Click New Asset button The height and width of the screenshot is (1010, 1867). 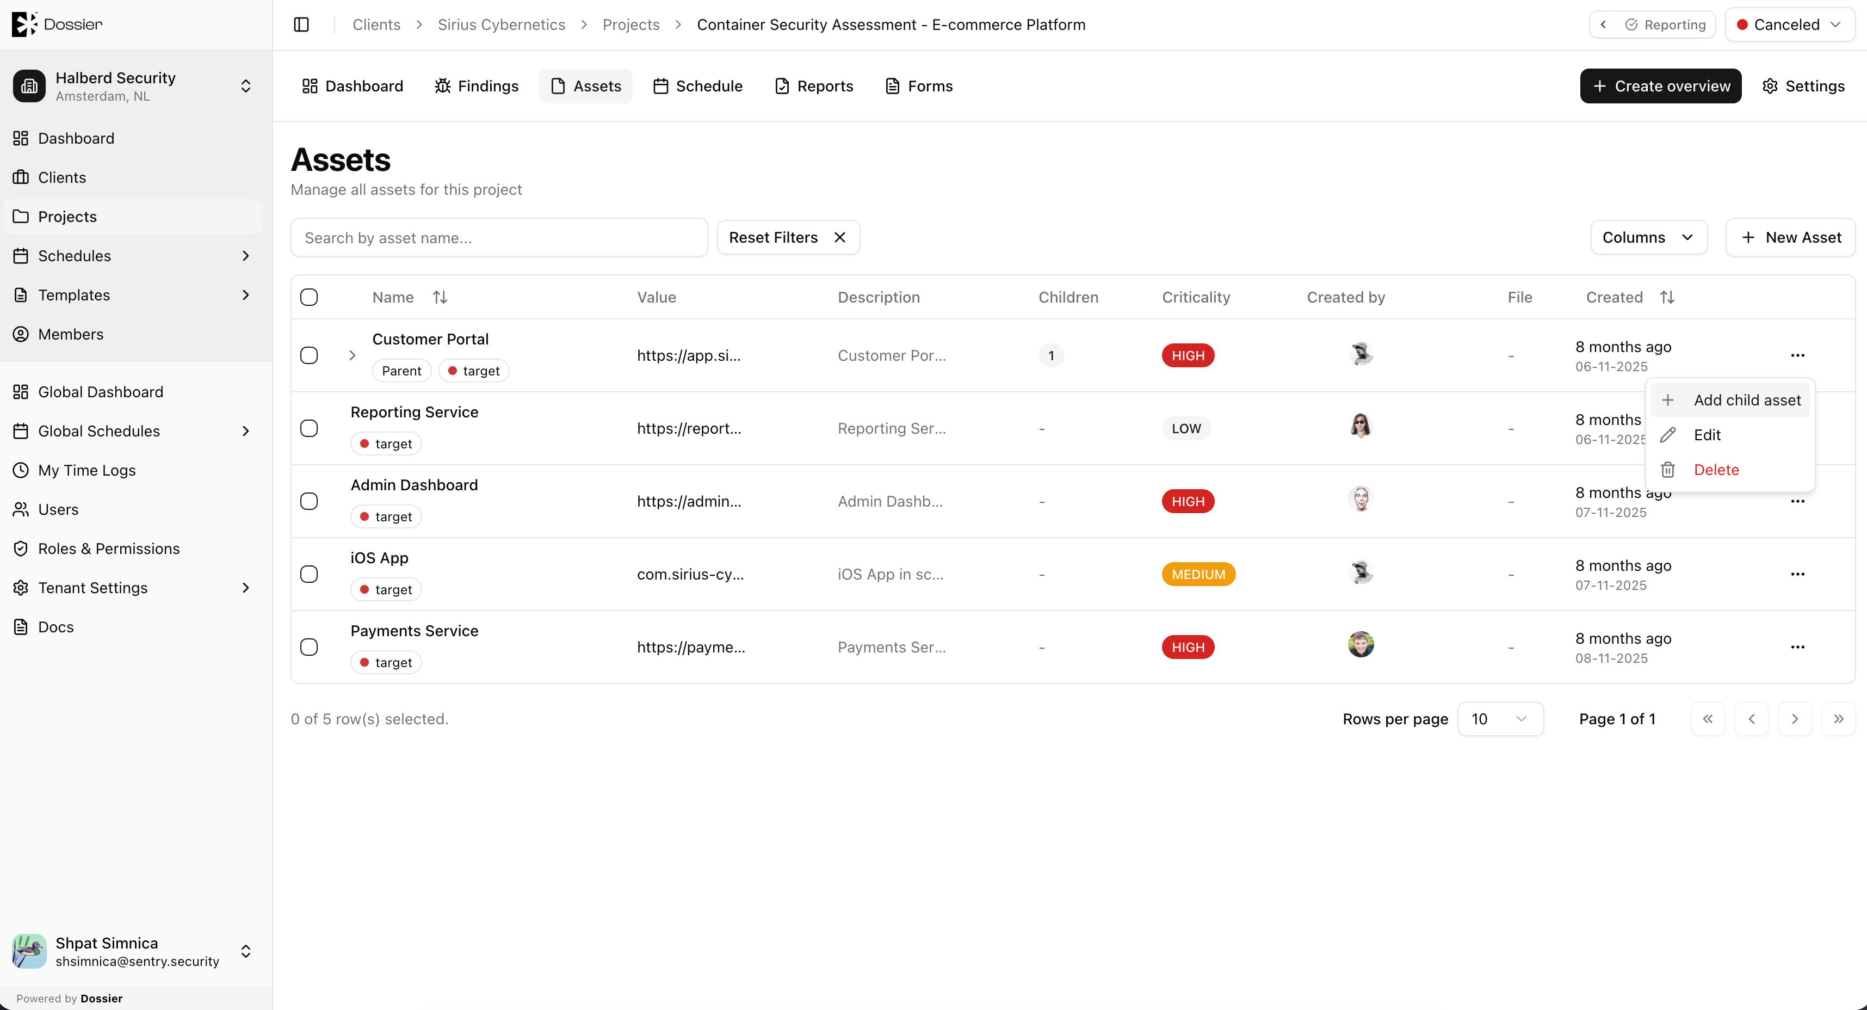tap(1790, 238)
